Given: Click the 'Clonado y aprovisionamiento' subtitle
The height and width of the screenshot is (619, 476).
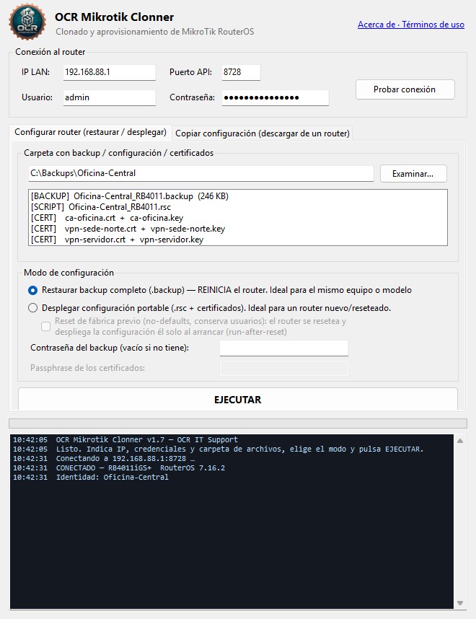Looking at the screenshot, I should tap(155, 32).
